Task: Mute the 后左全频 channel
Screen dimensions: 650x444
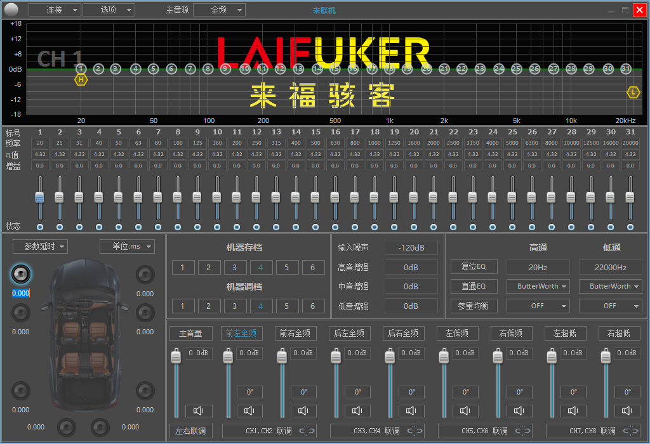Action: pyautogui.click(x=357, y=410)
